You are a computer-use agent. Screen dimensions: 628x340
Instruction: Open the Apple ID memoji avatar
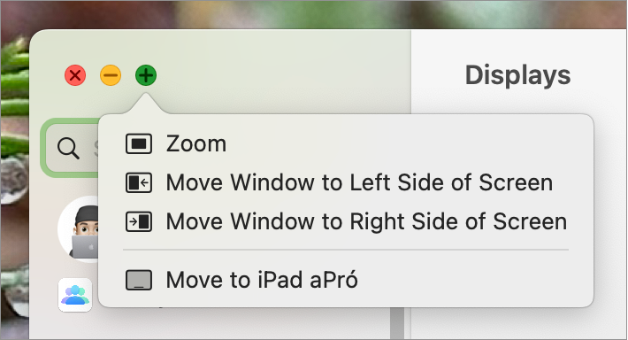coord(79,229)
